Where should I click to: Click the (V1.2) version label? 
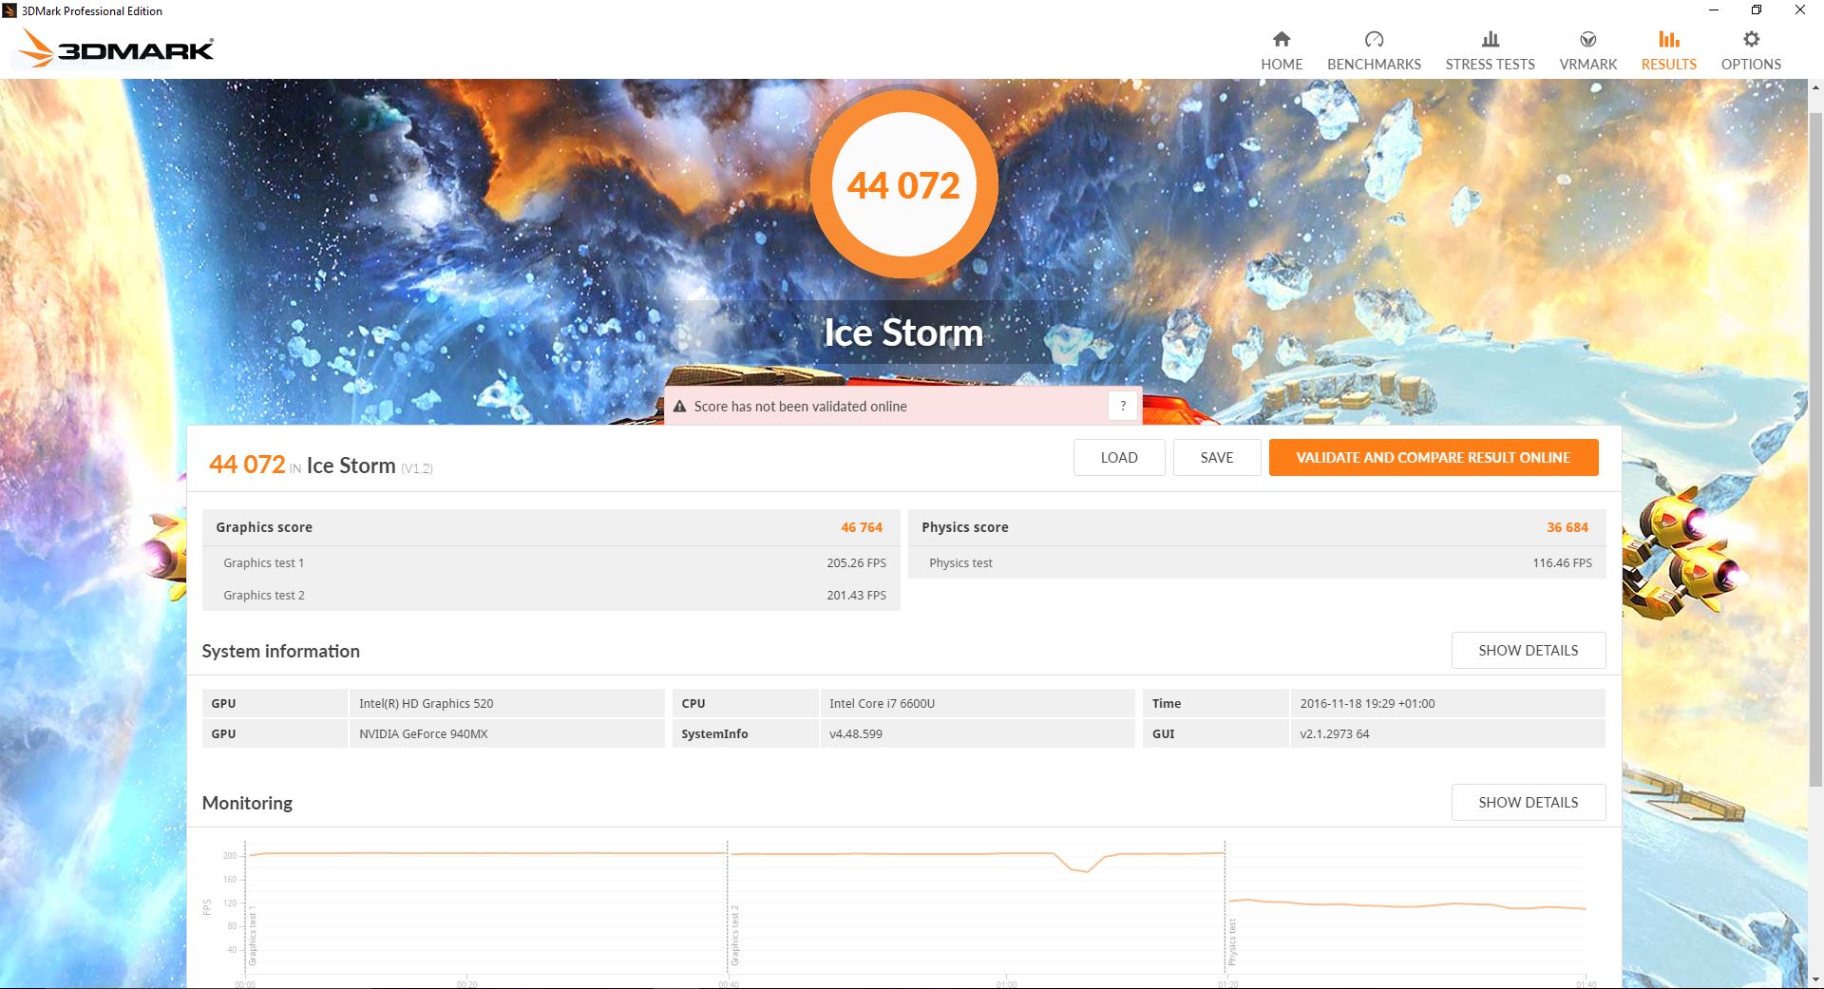coord(416,468)
